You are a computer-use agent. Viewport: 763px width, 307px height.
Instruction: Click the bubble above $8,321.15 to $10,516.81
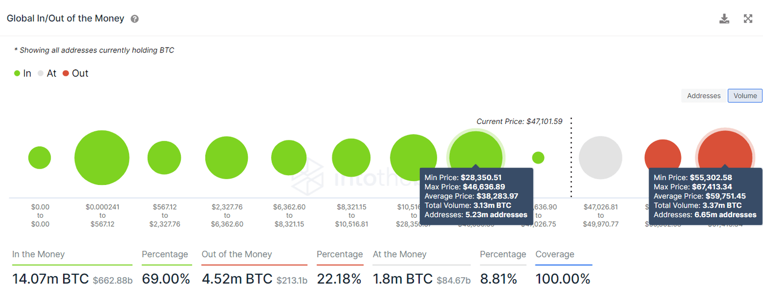351,158
